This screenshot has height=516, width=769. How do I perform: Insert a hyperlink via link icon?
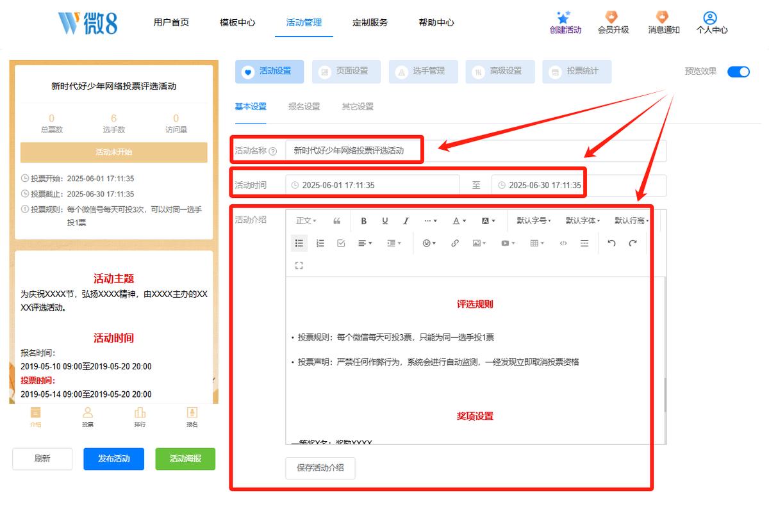coord(455,243)
